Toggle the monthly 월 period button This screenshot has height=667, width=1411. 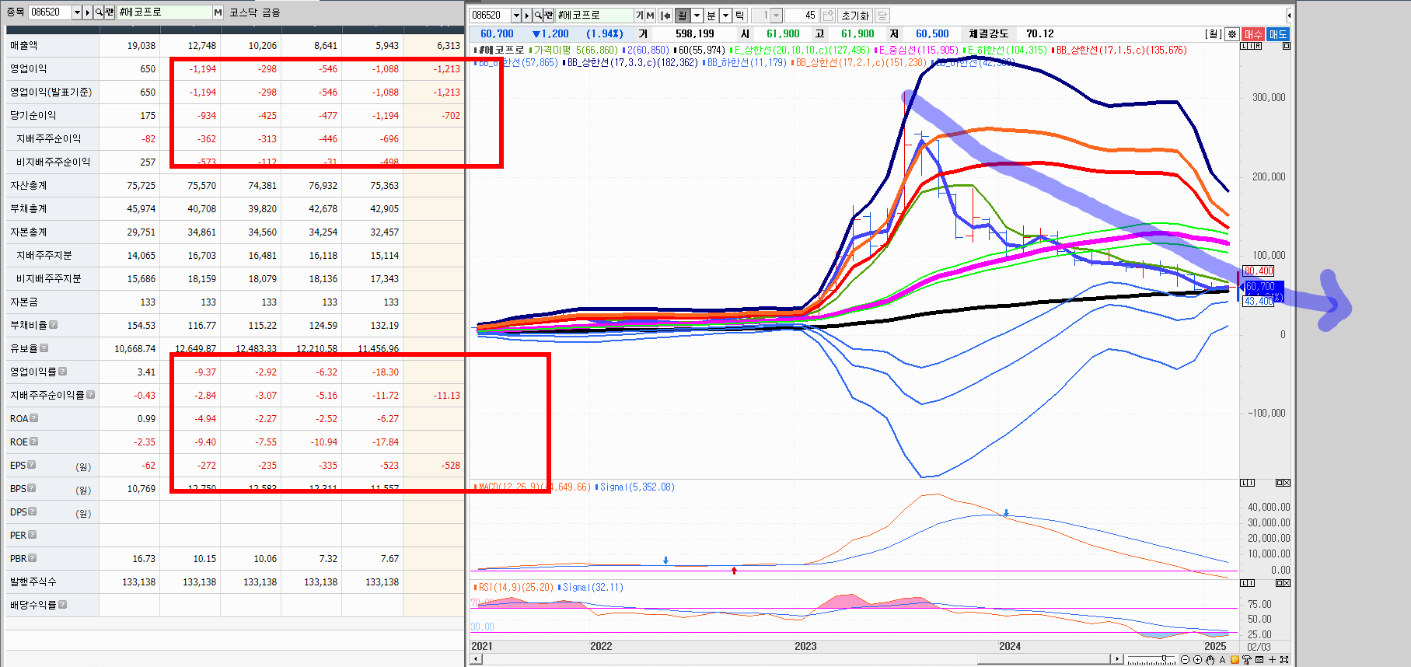click(683, 16)
